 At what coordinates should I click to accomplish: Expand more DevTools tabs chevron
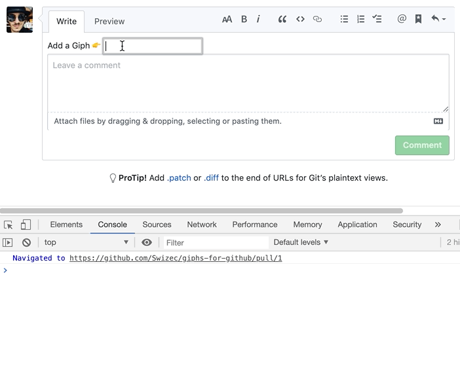[x=438, y=225]
